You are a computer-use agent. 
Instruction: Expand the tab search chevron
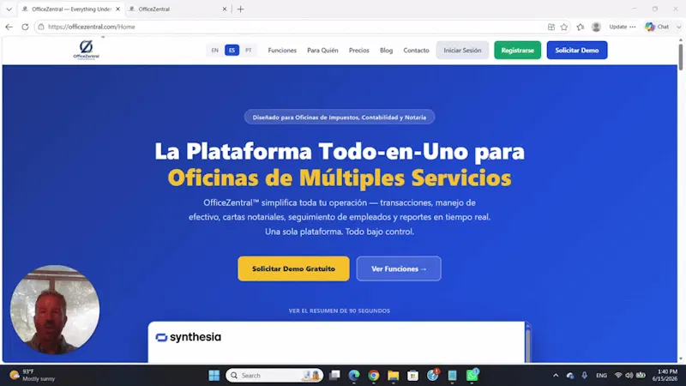tap(9, 9)
